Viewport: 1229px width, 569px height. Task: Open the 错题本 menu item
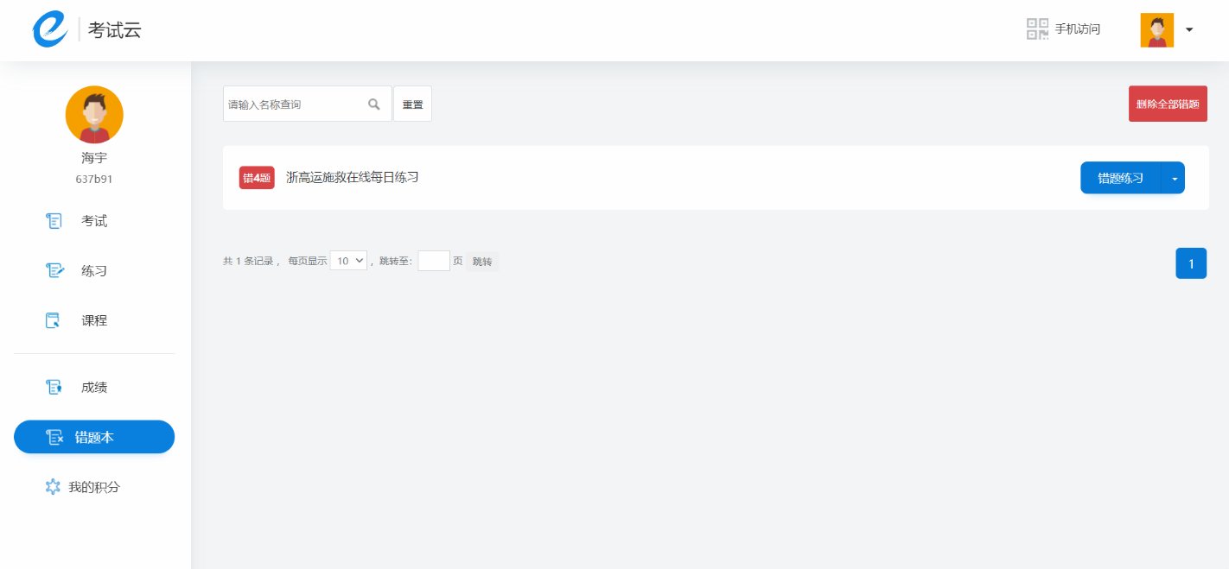94,438
